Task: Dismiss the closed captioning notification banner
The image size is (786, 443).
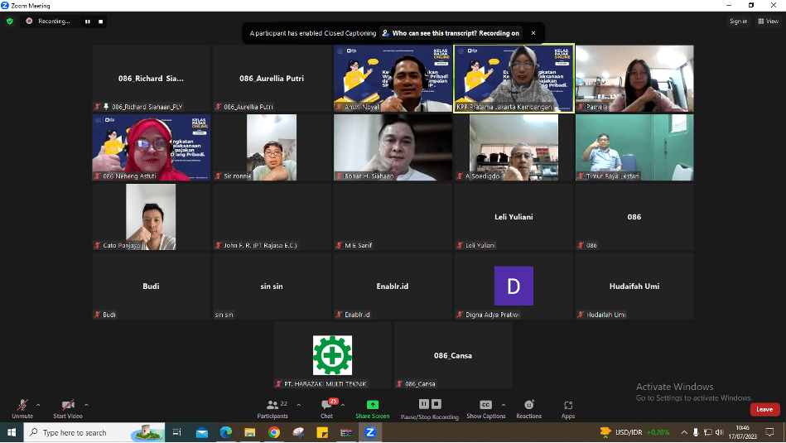Action: point(533,33)
